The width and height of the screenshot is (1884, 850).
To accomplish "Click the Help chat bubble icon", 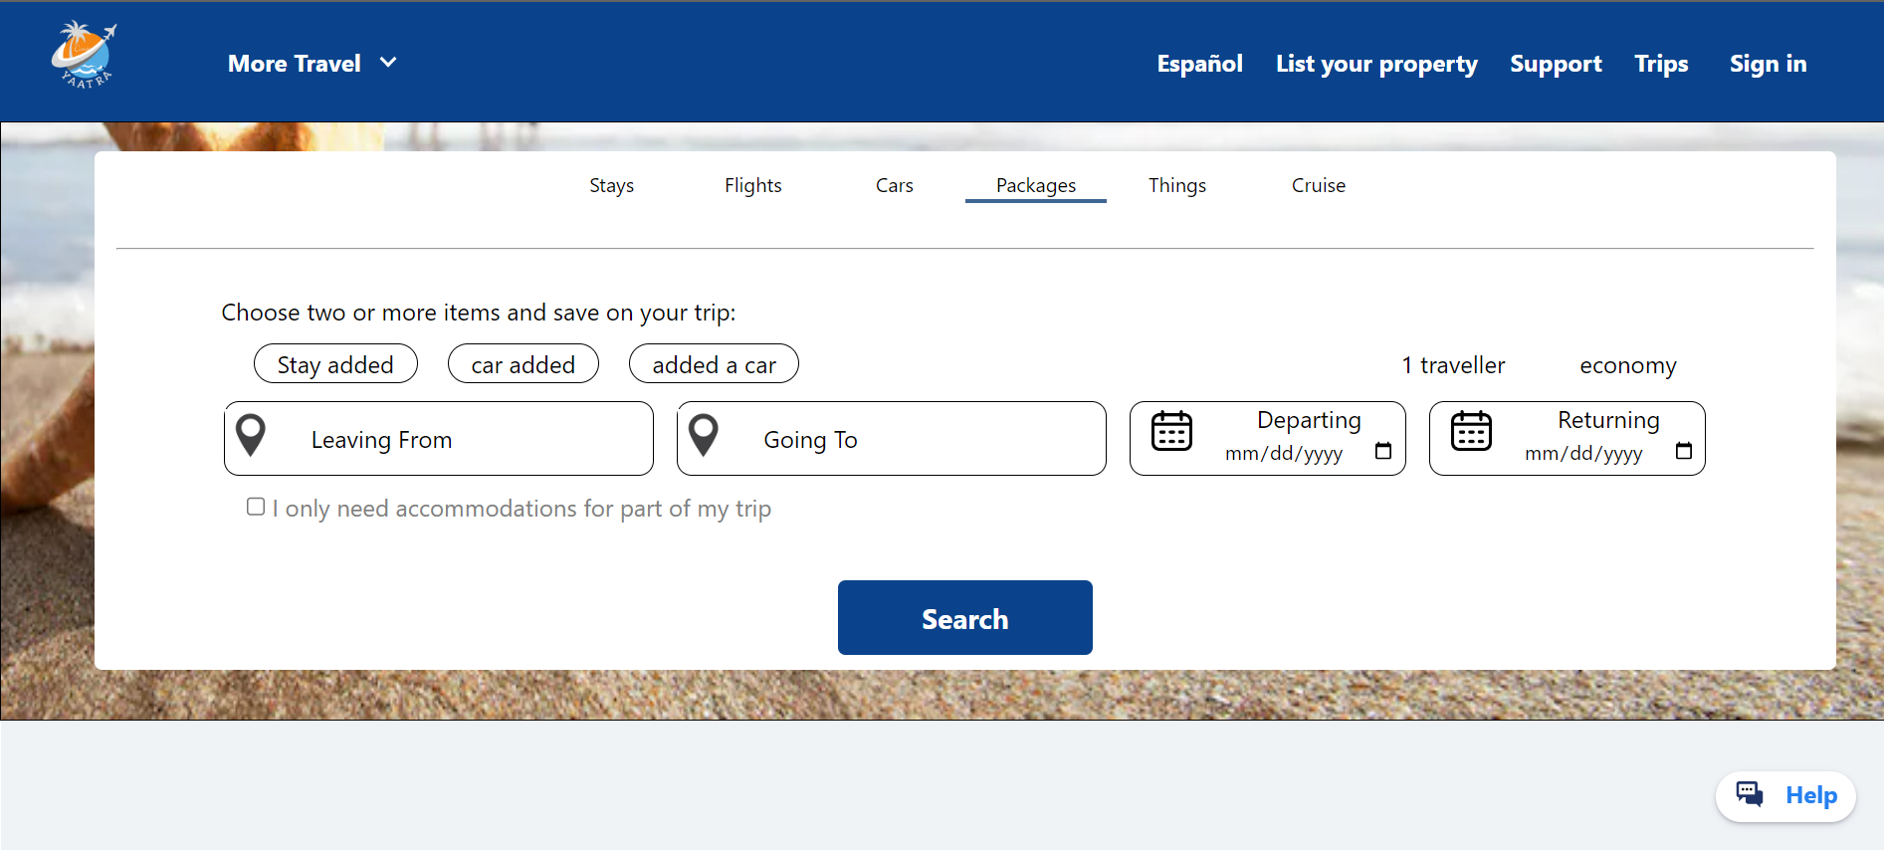I will [1750, 794].
